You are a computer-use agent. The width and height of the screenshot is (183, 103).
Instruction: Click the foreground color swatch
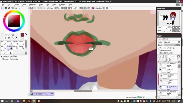tap(22, 35)
